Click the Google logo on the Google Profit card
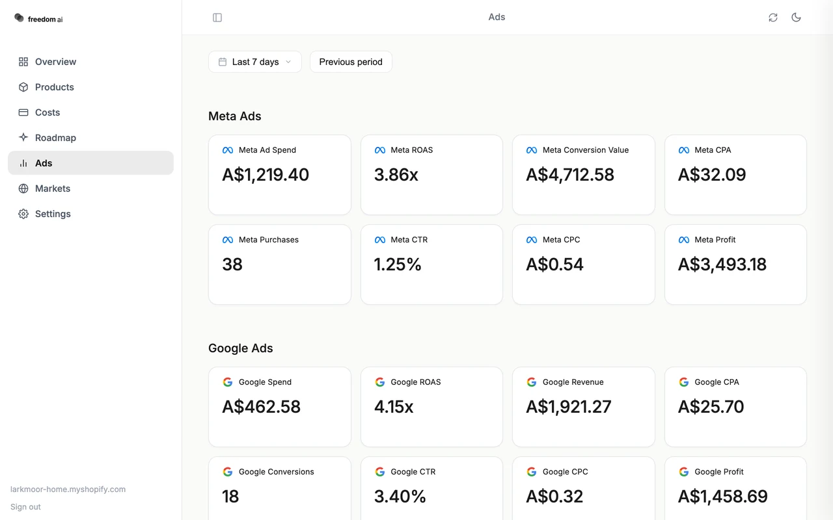Viewport: 833px width, 520px height. click(x=684, y=472)
